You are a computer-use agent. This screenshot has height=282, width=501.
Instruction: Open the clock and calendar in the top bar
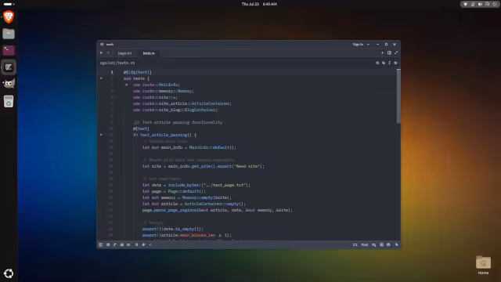coord(259,4)
